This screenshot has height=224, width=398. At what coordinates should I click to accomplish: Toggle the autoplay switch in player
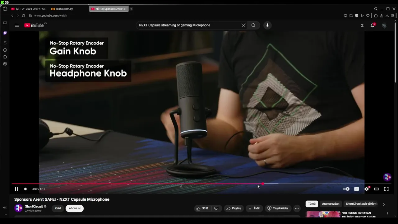click(x=346, y=189)
